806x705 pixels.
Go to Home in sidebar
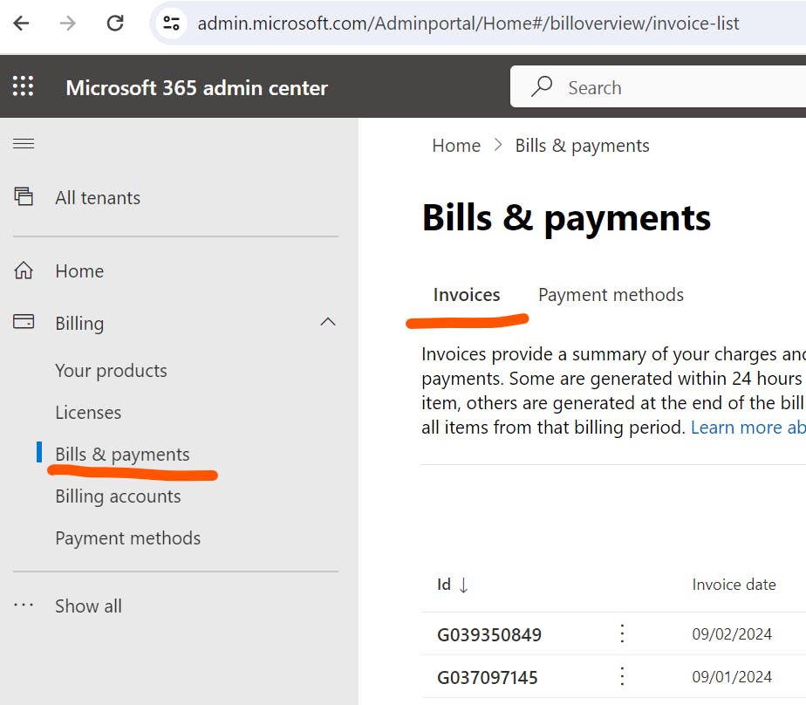point(79,271)
